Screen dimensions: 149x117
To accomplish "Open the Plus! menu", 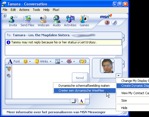I will [56, 10].
